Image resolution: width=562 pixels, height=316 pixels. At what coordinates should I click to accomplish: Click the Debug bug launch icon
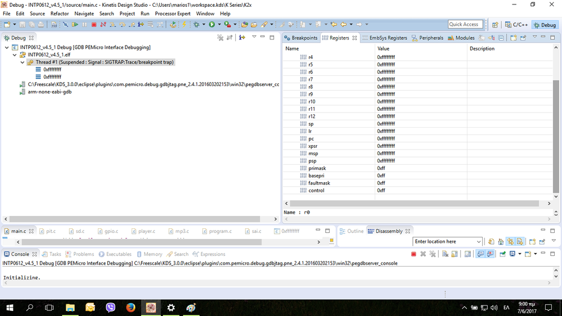(196, 24)
